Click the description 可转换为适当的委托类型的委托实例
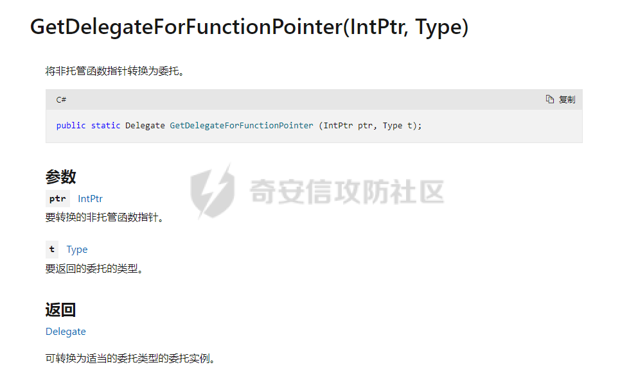 click(129, 358)
